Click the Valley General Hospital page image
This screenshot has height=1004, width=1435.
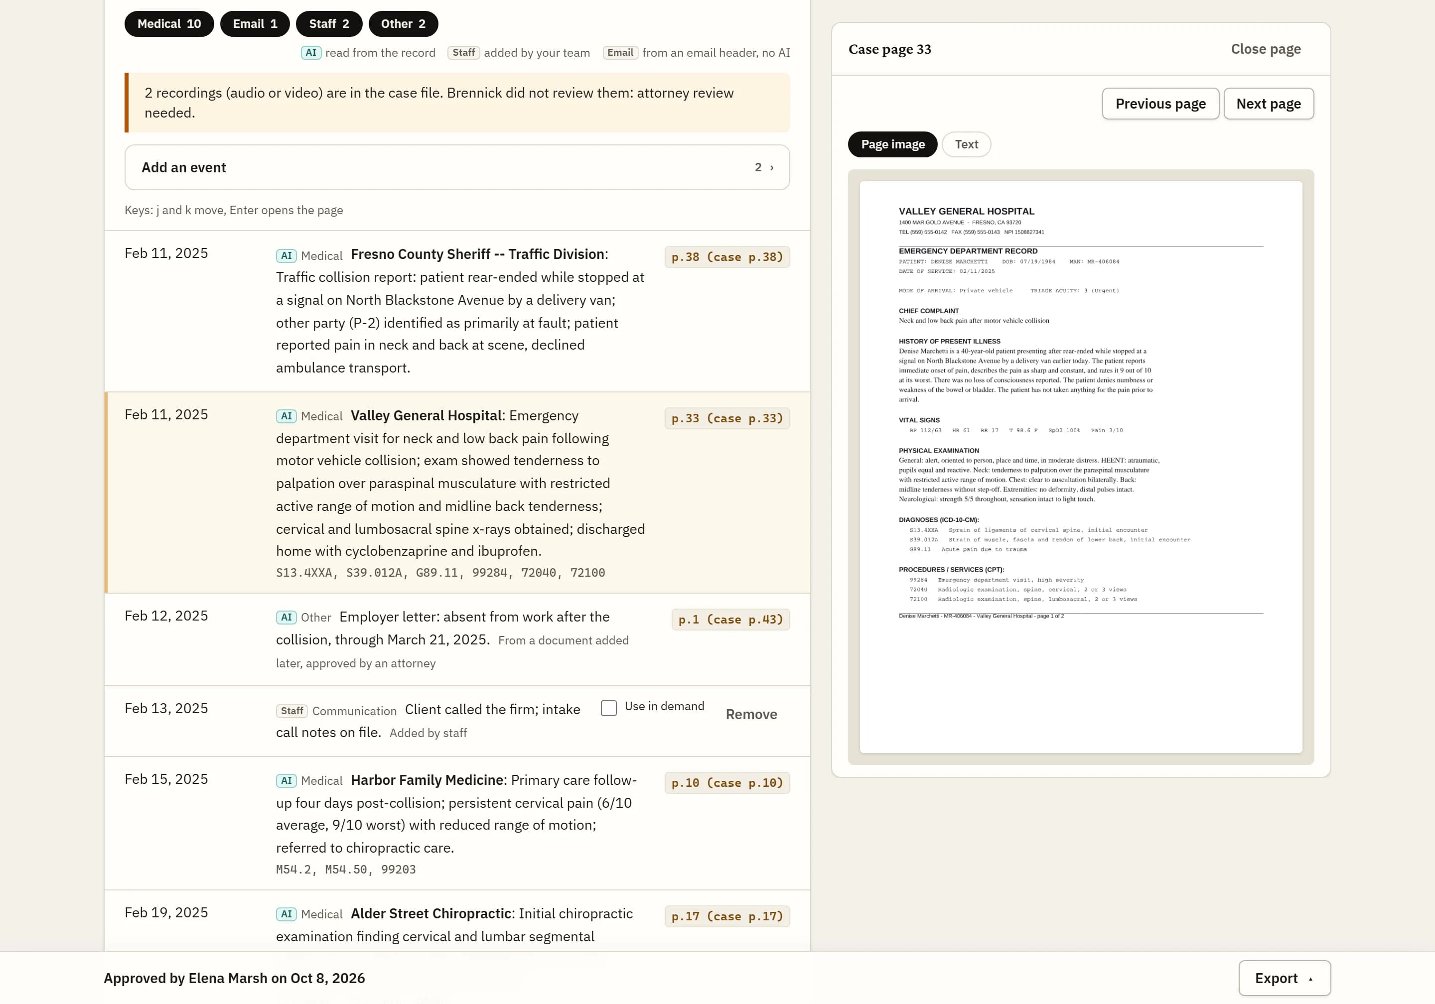[x=1081, y=467]
